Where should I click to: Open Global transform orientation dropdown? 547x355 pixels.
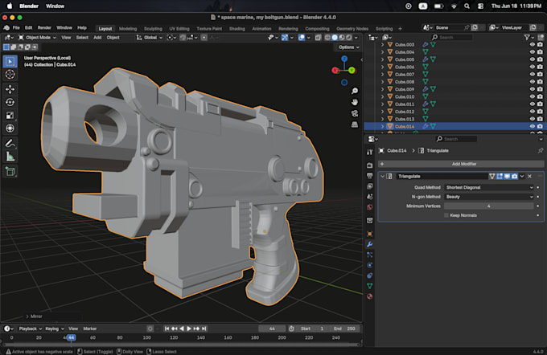[x=150, y=38]
